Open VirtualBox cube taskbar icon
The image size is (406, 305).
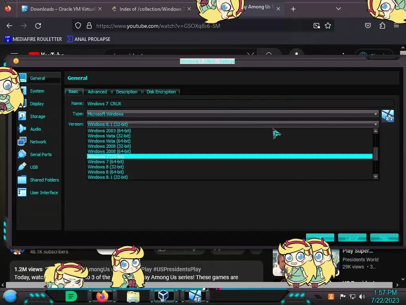tap(163, 296)
